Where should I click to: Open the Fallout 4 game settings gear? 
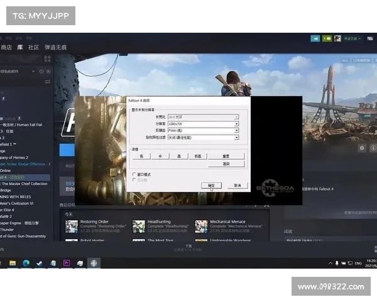click(362, 148)
